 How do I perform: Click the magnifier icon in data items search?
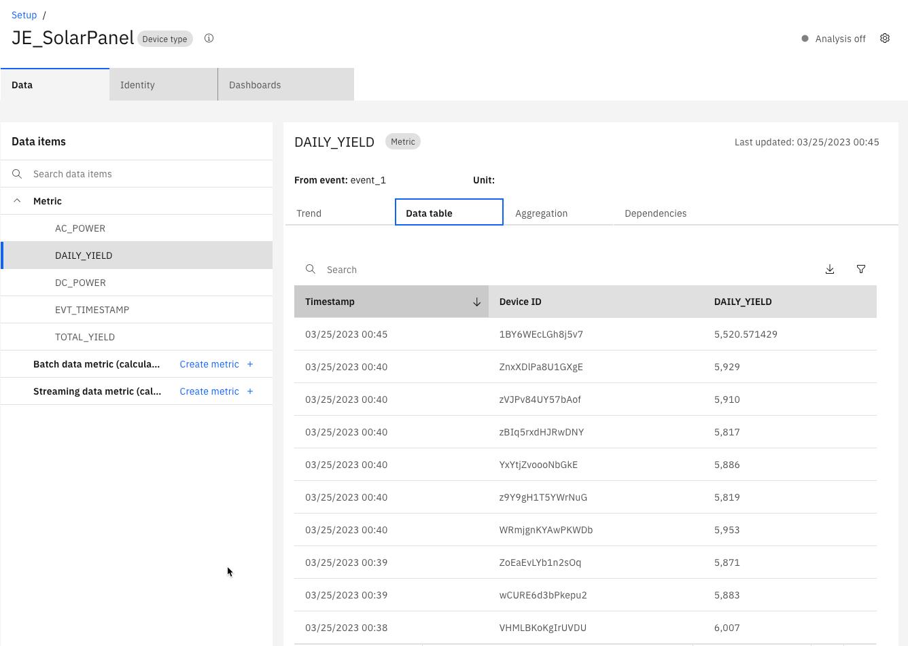[17, 174]
